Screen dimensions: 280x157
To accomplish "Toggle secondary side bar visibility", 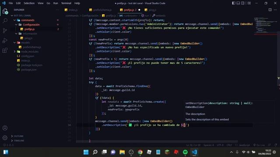I will pyautogui.click(x=243, y=3).
